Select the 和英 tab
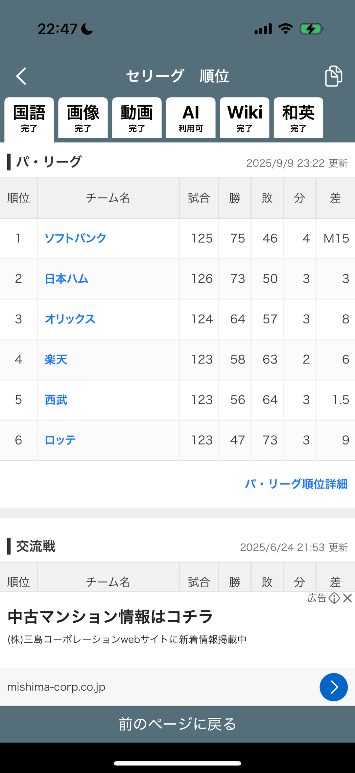 [298, 118]
